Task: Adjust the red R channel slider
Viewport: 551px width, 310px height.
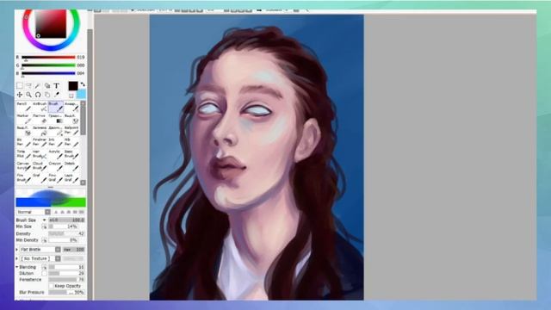Action: [48, 57]
